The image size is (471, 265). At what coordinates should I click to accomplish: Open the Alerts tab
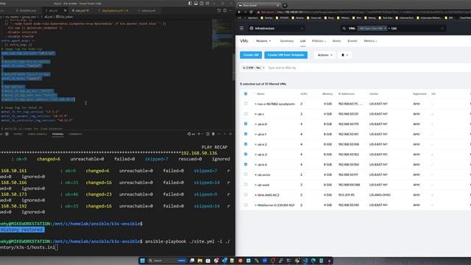click(x=337, y=41)
